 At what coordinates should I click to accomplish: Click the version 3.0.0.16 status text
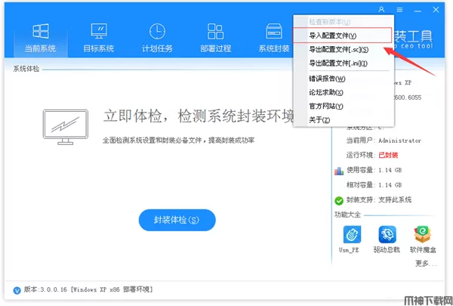point(88,289)
